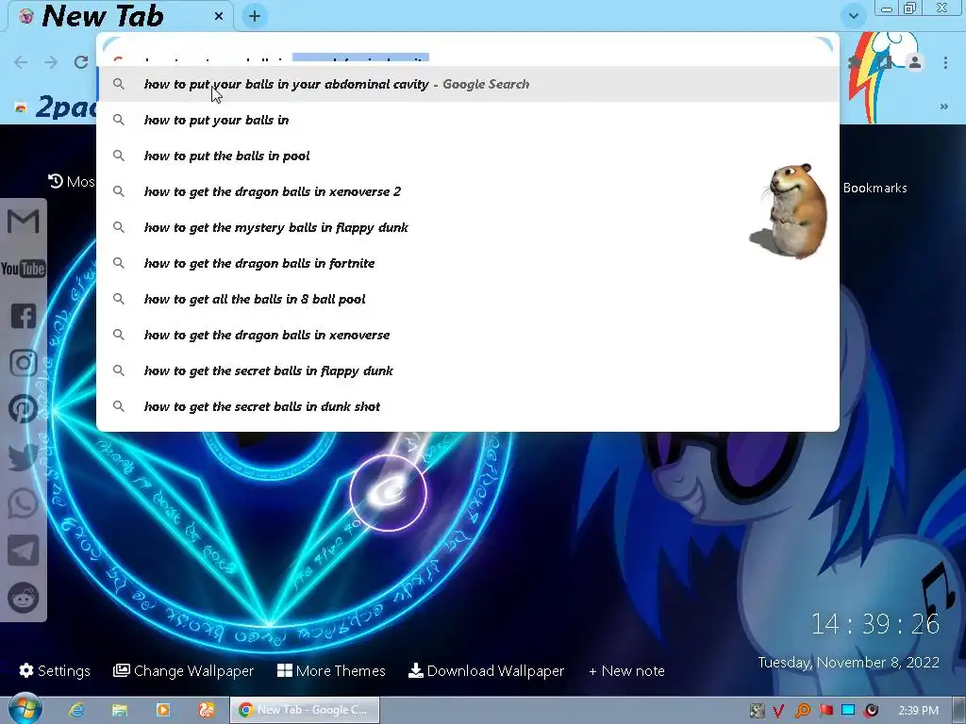Open the media player taskbar icon
966x724 pixels.
pyautogui.click(x=163, y=710)
